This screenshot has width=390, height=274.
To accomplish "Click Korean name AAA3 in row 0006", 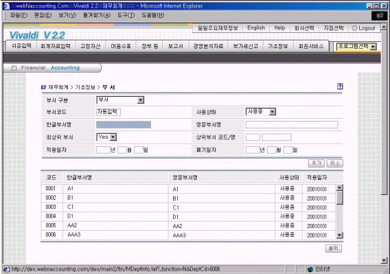I will (x=74, y=234).
